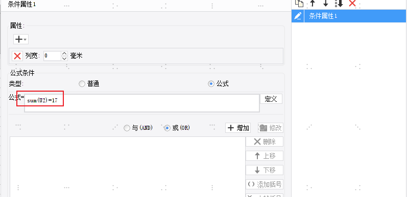Click the 下移 button

[x=265, y=170]
